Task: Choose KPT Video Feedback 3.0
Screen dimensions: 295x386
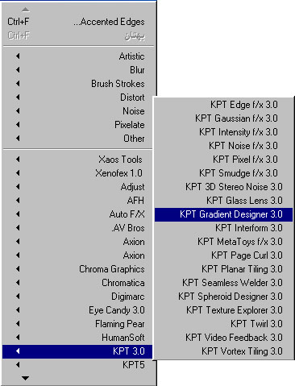Action: tap(223, 338)
